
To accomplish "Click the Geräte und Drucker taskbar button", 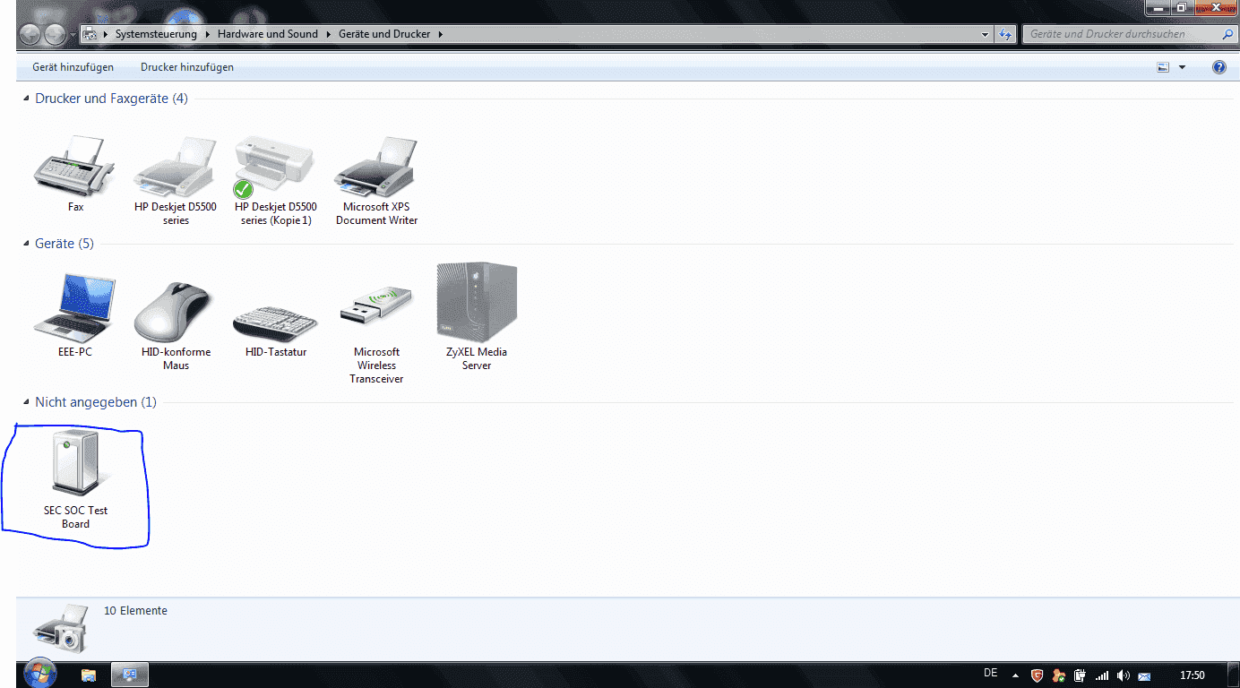I will pyautogui.click(x=129, y=675).
